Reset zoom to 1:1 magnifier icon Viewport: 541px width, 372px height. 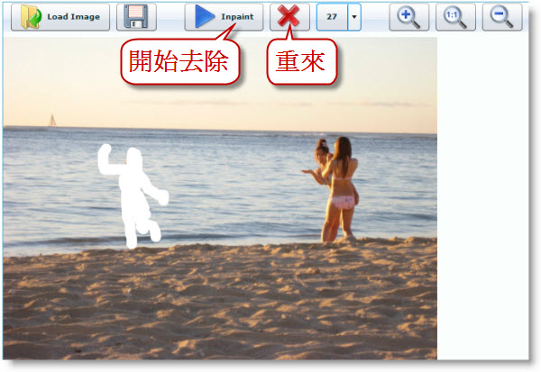pos(455,17)
